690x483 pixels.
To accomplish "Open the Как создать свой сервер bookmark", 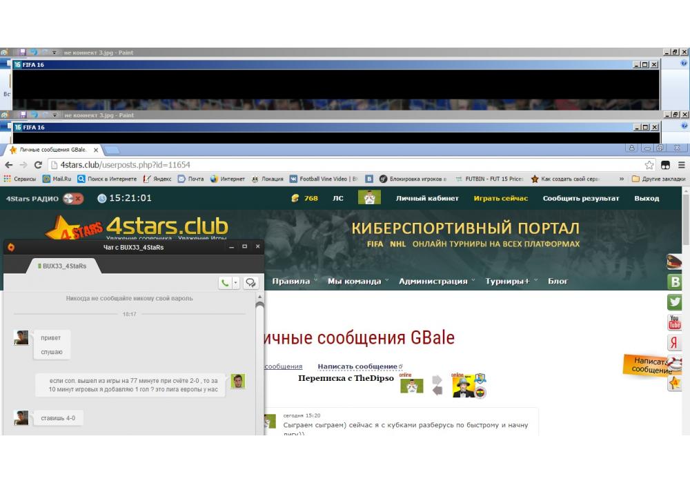I will pos(566,179).
